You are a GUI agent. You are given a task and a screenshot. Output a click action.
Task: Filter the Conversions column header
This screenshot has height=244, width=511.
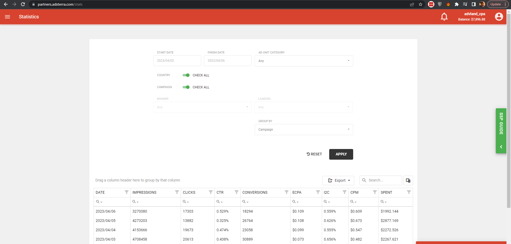(286, 192)
